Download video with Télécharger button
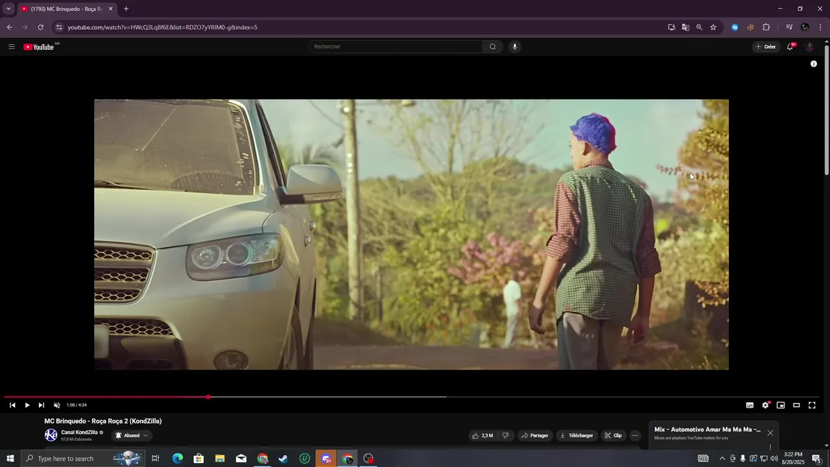This screenshot has height=467, width=830. 576,436
